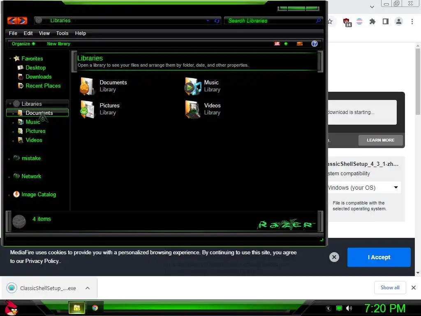Open the View menu
The width and height of the screenshot is (421, 316).
coord(44,33)
